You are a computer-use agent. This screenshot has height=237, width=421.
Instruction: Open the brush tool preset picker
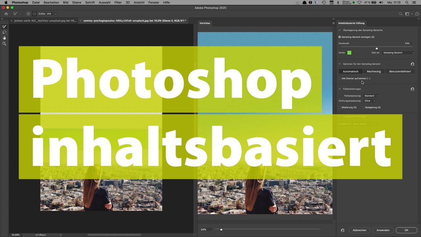pyautogui.click(x=15, y=14)
